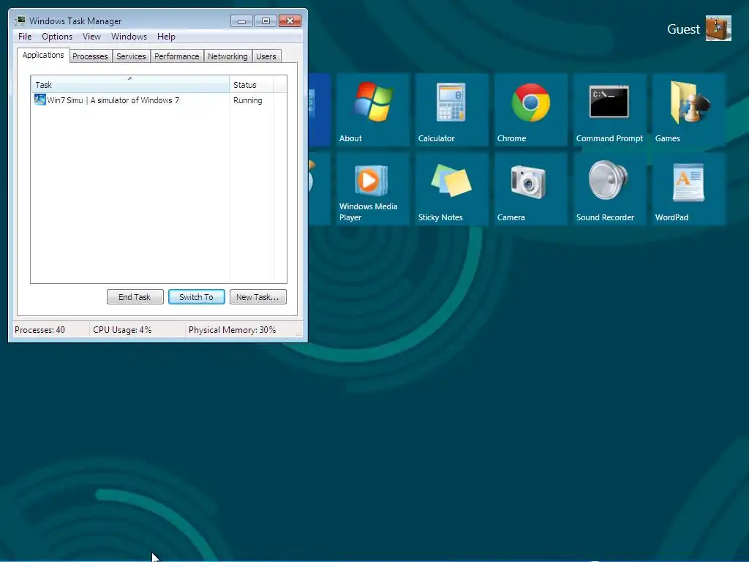Click the Task Manager title bar icon
Viewport: 749px width, 562px height.
click(20, 20)
